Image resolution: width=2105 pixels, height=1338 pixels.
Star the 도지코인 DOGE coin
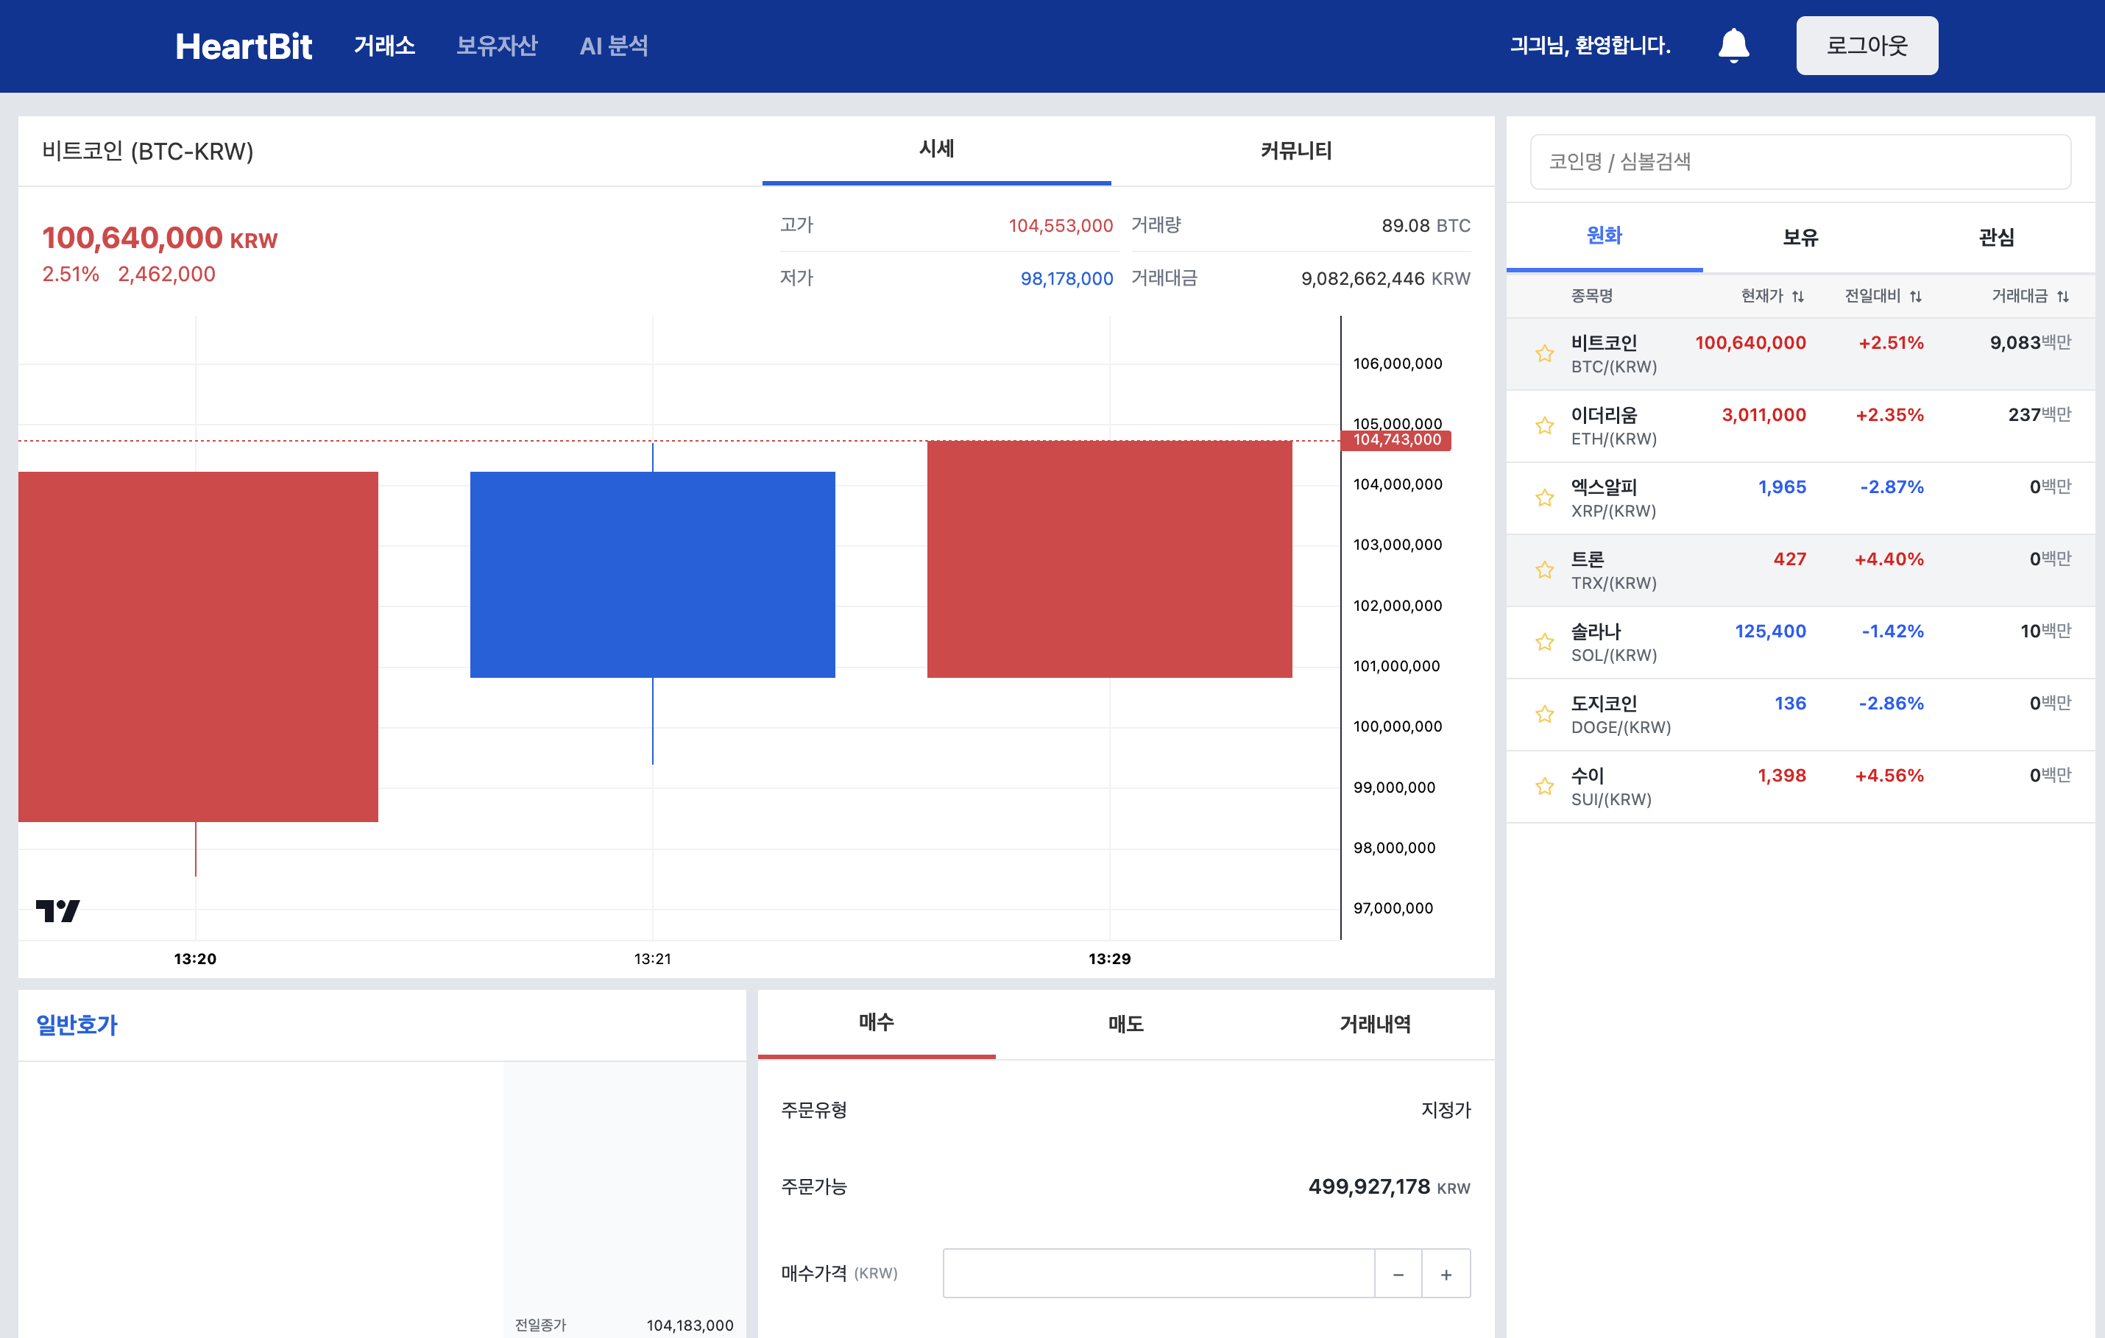[x=1543, y=714]
